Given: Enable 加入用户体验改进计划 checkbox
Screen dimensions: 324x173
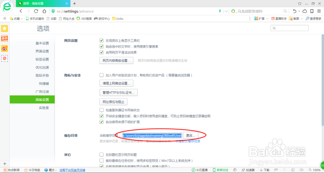Looking at the screenshot, I should [x=101, y=75].
